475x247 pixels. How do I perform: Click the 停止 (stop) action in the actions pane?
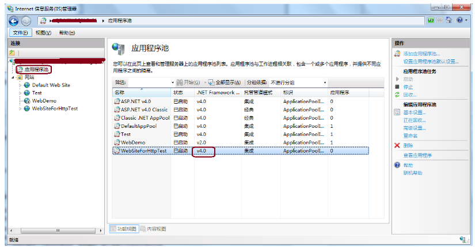[408, 87]
